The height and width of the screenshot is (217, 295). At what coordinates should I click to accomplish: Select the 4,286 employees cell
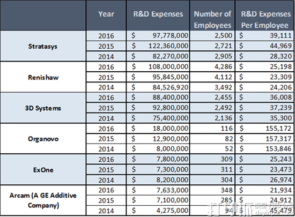click(212, 66)
